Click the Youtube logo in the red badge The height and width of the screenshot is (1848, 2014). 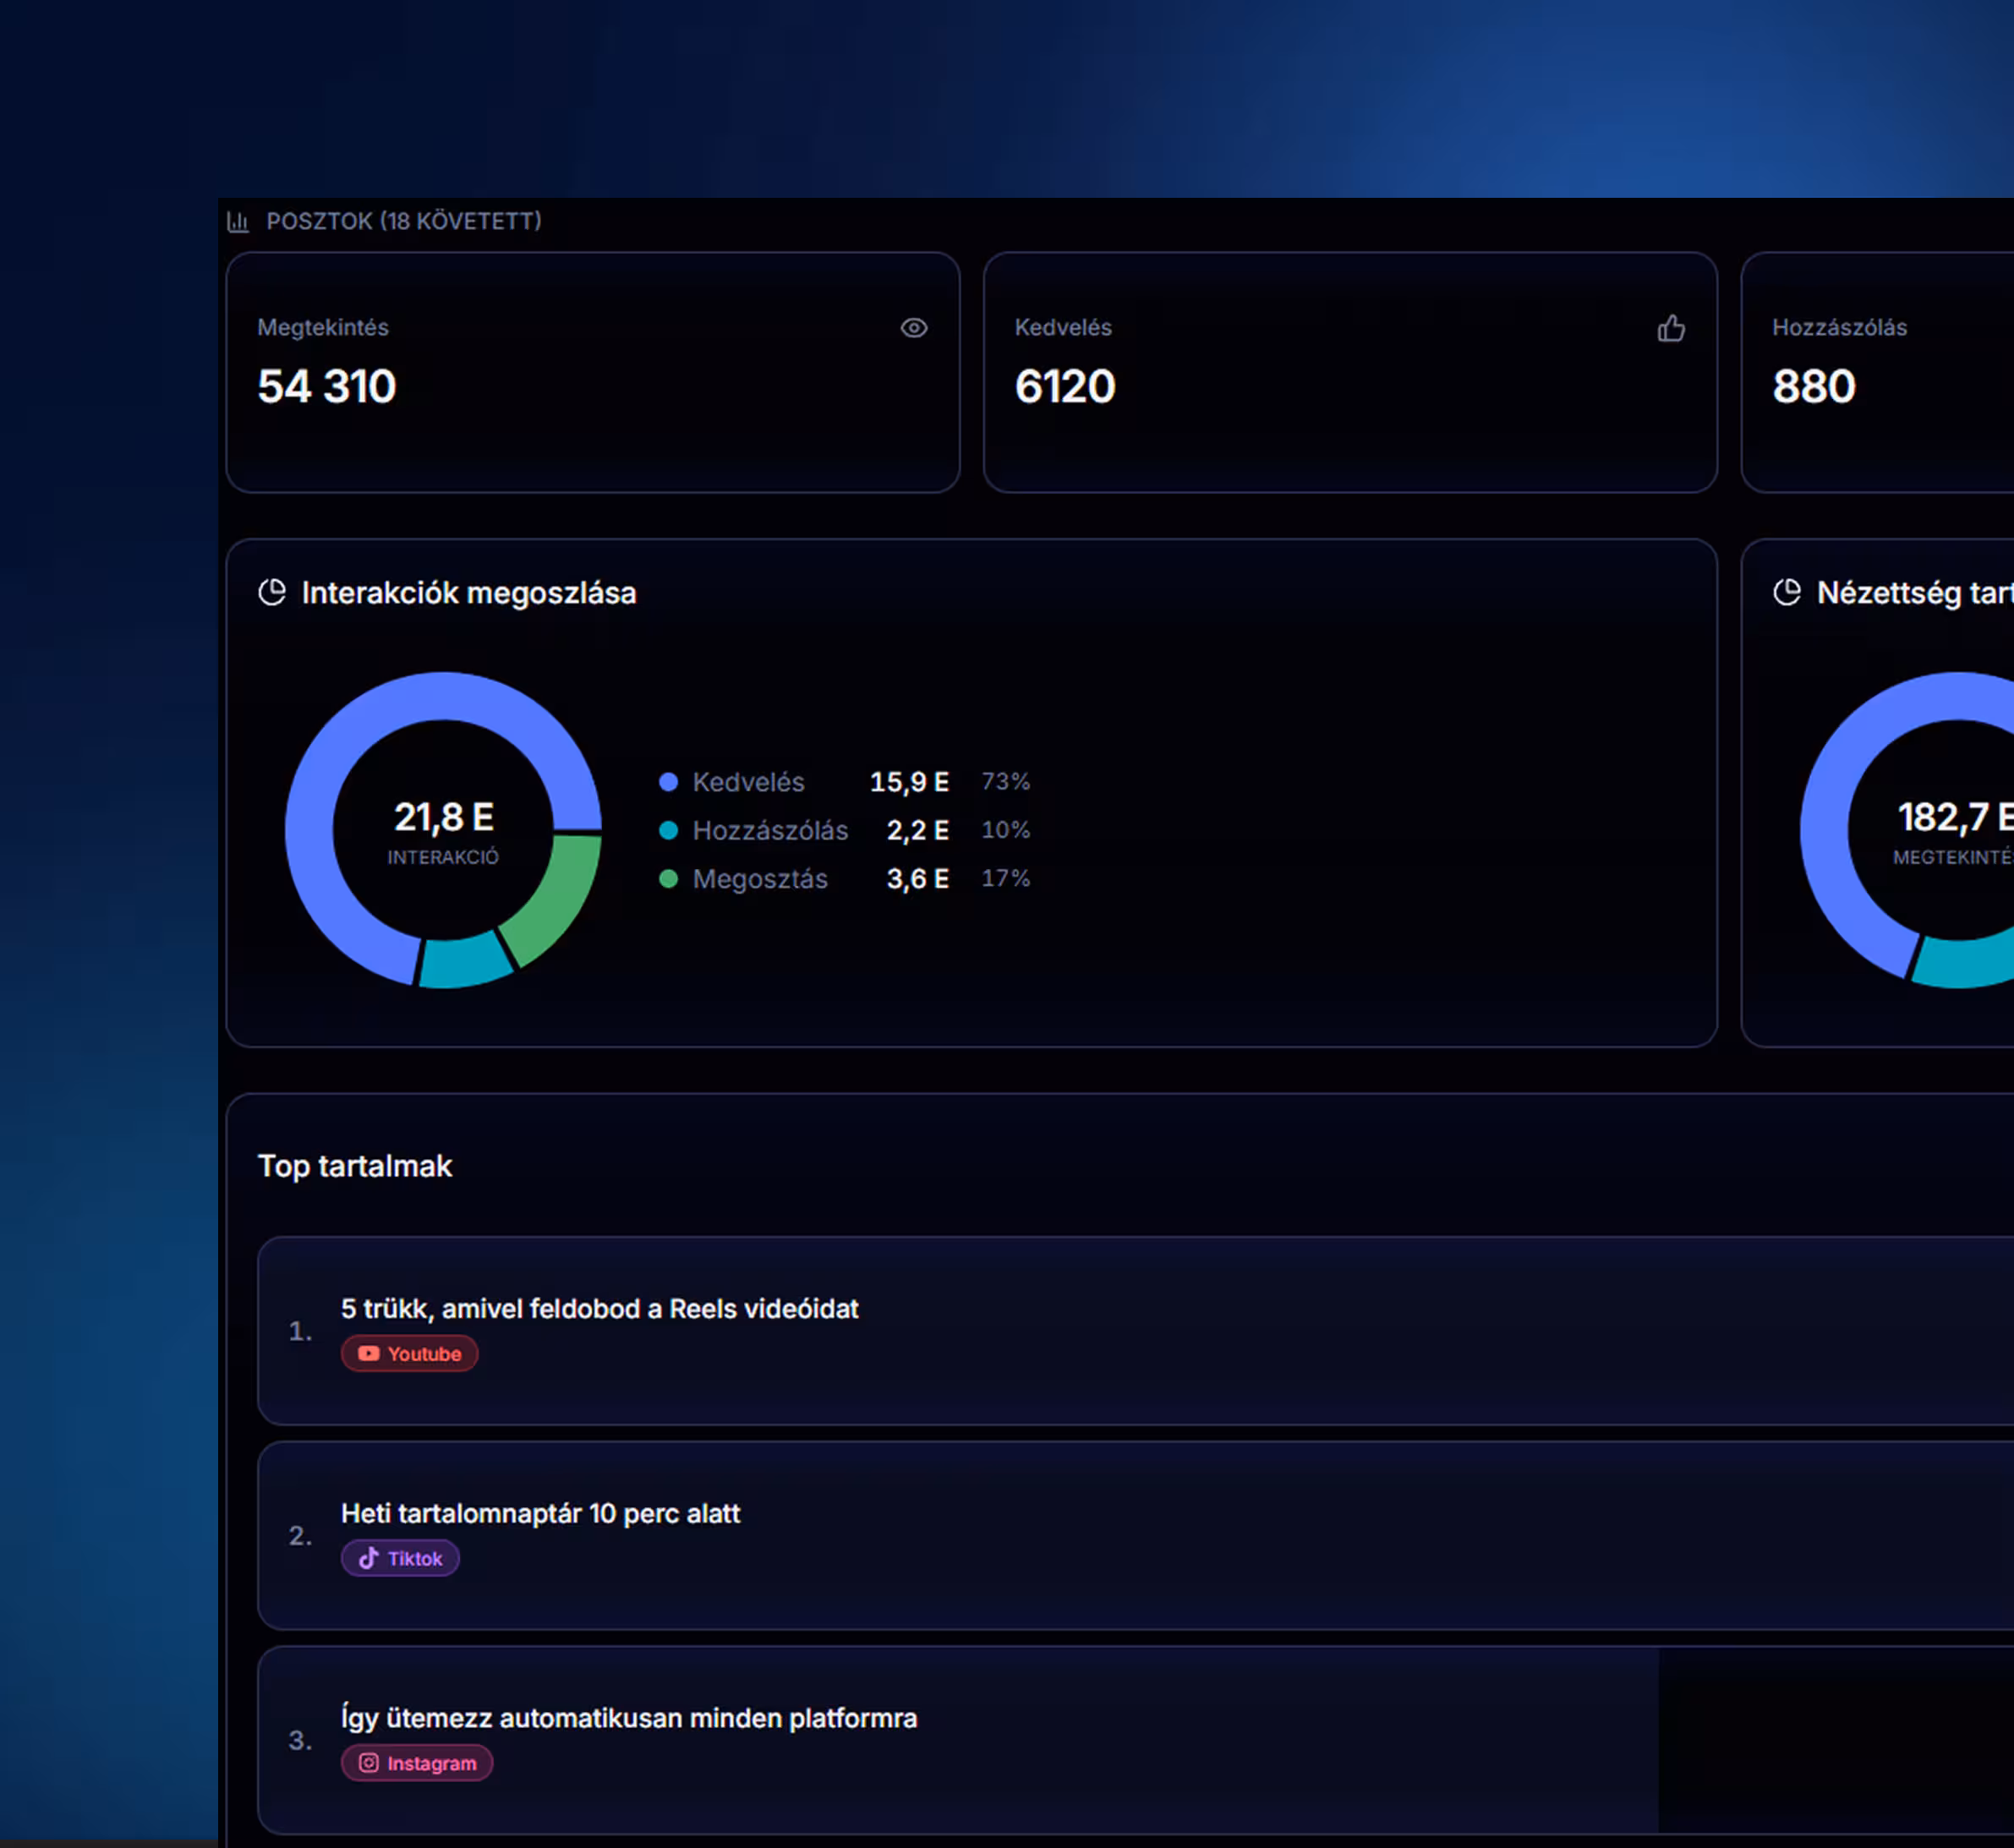[x=368, y=1353]
